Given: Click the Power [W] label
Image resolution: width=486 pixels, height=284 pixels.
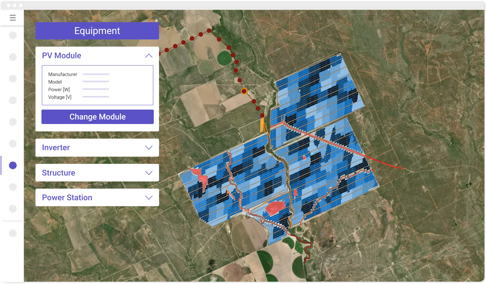Looking at the screenshot, I should point(59,90).
